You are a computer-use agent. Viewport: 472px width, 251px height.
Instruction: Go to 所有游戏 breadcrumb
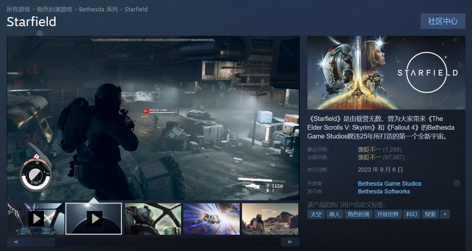[18, 9]
